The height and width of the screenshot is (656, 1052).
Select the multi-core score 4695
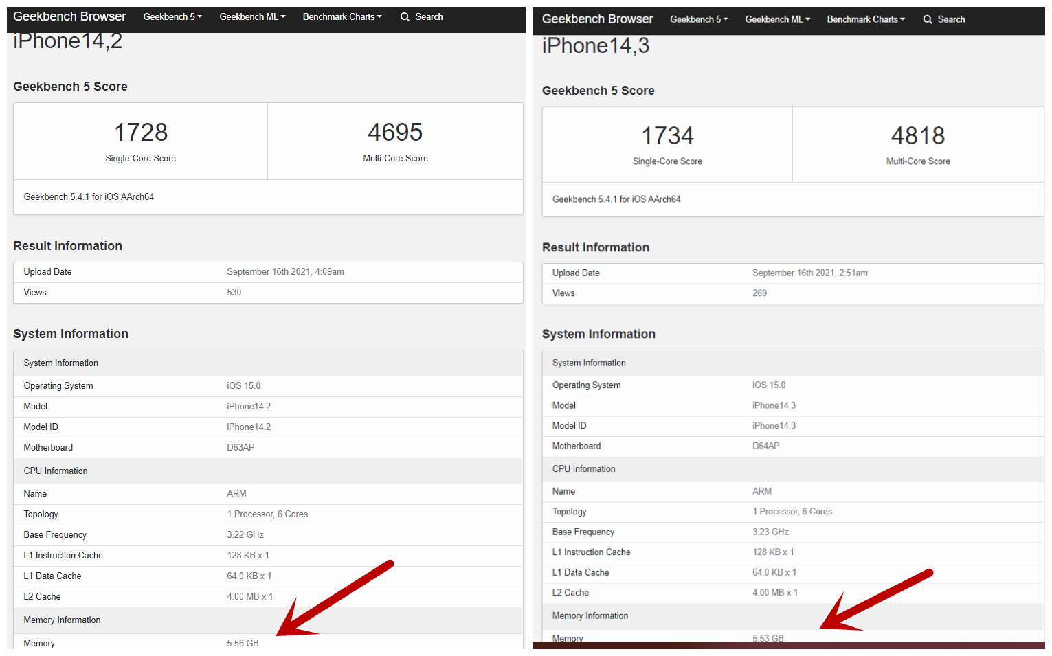pyautogui.click(x=395, y=132)
